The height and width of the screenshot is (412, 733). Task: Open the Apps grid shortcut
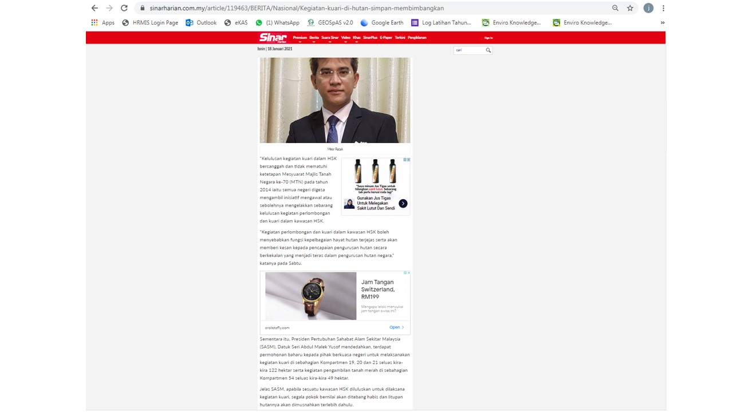click(x=103, y=23)
